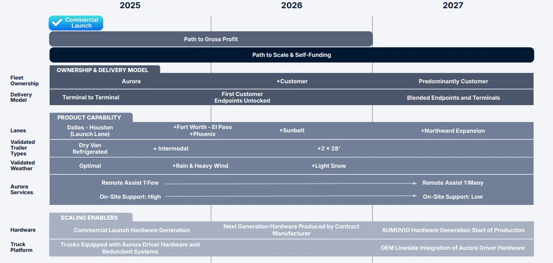Click the Fleet Ownership row label
The height and width of the screenshot is (263, 553).
[24, 81]
